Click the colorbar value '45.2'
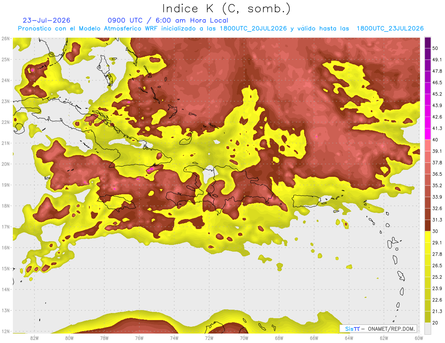Viewport: 445px width, 343px height. pyautogui.click(x=437, y=94)
